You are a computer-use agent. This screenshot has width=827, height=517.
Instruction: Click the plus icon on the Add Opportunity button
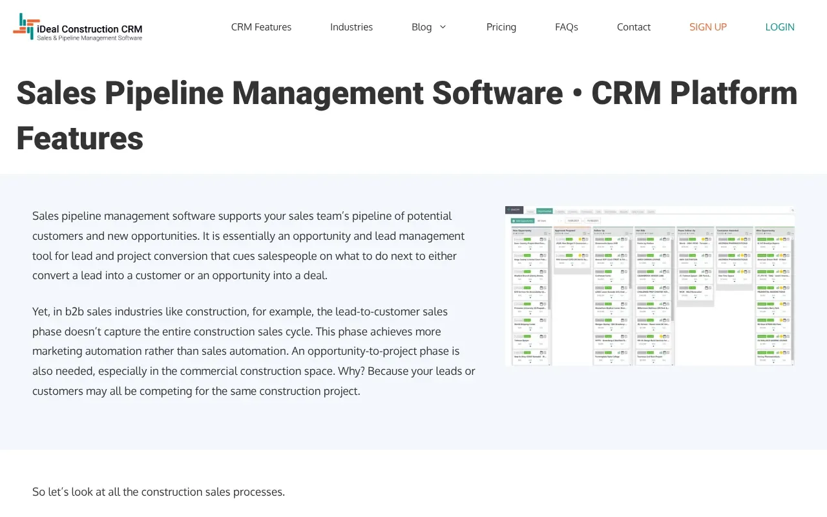click(513, 220)
